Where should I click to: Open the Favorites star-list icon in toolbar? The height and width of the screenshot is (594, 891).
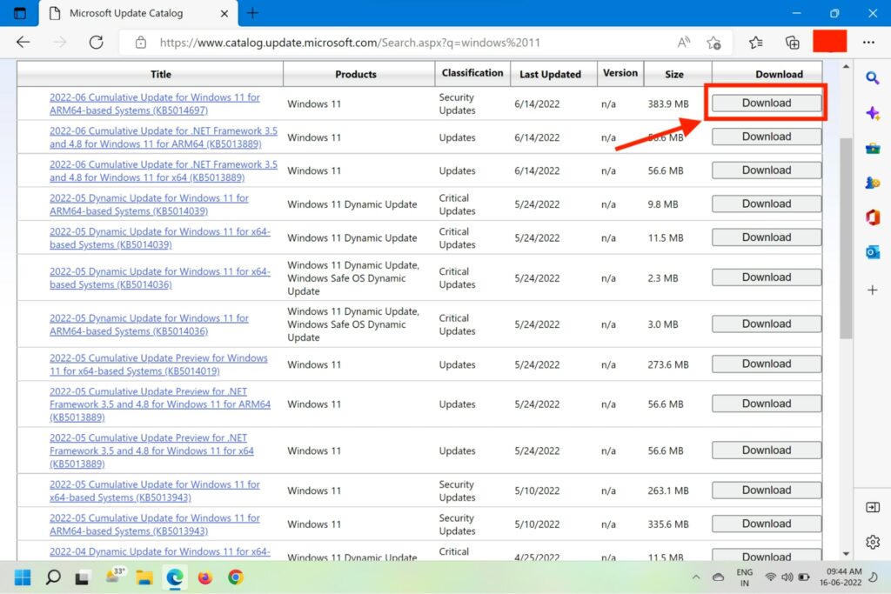[755, 42]
